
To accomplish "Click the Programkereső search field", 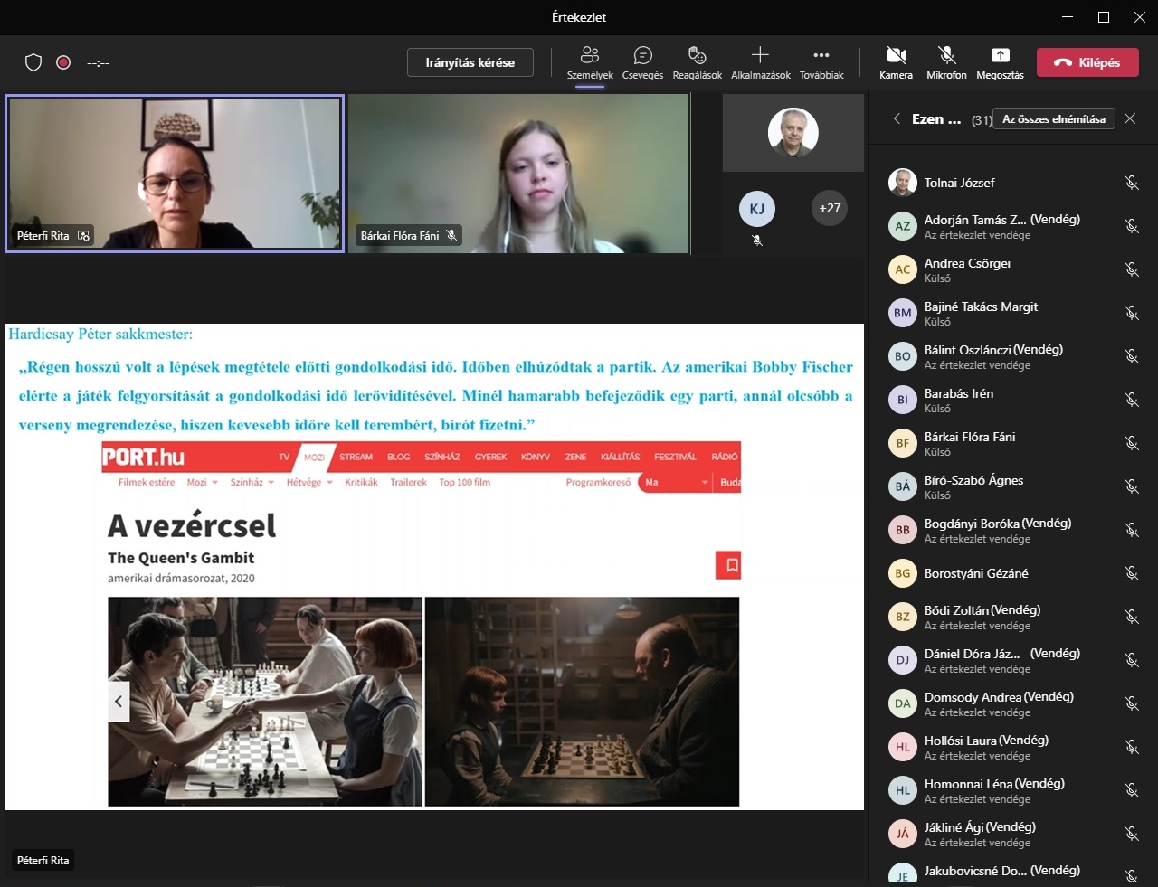I will pos(598,482).
